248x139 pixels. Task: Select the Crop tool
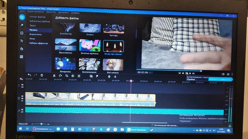pyautogui.click(x=67, y=76)
